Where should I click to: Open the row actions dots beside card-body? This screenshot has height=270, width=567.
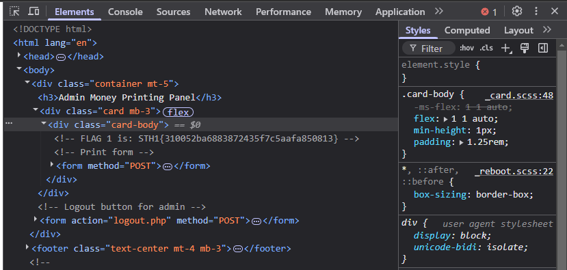(x=9, y=124)
